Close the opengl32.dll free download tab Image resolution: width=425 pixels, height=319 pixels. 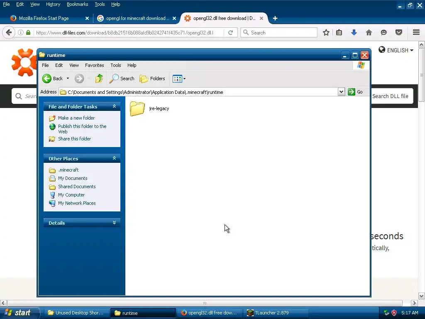261,18
